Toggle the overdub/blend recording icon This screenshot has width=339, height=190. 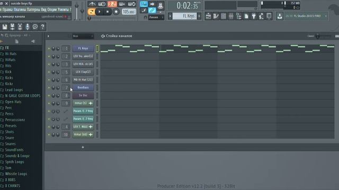click(x=122, y=4)
